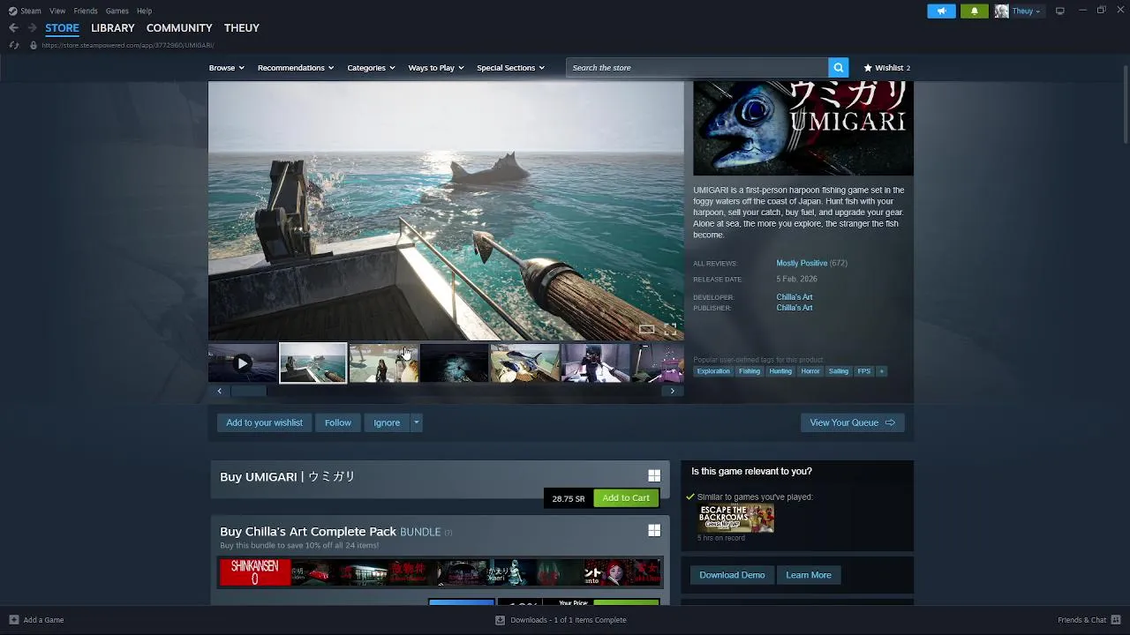Open fullscreen view of the screenshot
The height and width of the screenshot is (635, 1130).
tap(670, 329)
